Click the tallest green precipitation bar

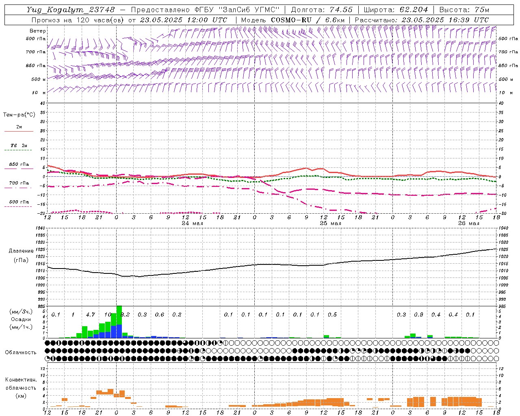[119, 315]
